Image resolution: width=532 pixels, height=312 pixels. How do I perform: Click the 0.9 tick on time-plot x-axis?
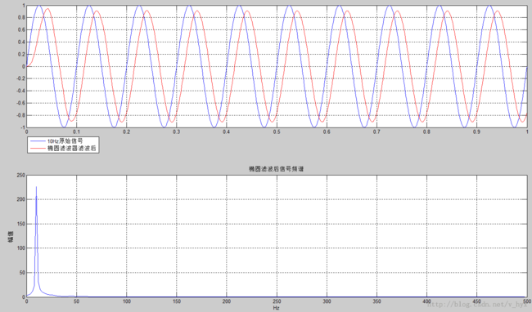click(476, 131)
